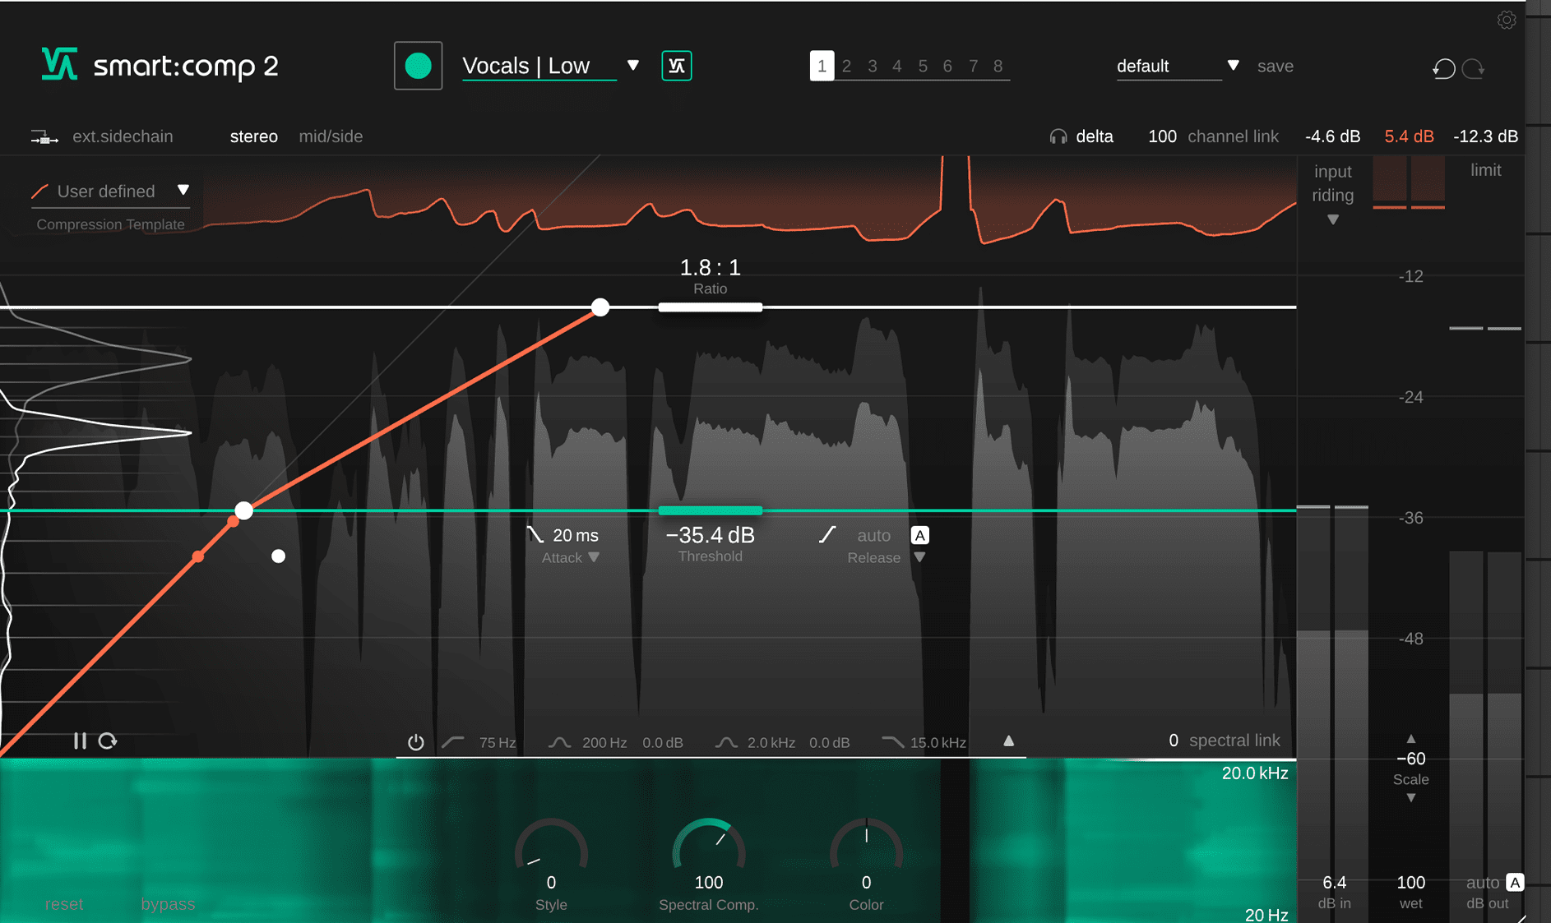
Task: Open the smart:comp 2 learning target icon
Action: (676, 66)
